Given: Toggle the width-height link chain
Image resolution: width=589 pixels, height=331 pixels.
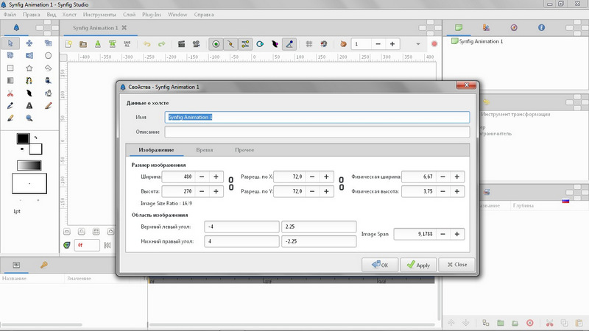Looking at the screenshot, I should 231,184.
